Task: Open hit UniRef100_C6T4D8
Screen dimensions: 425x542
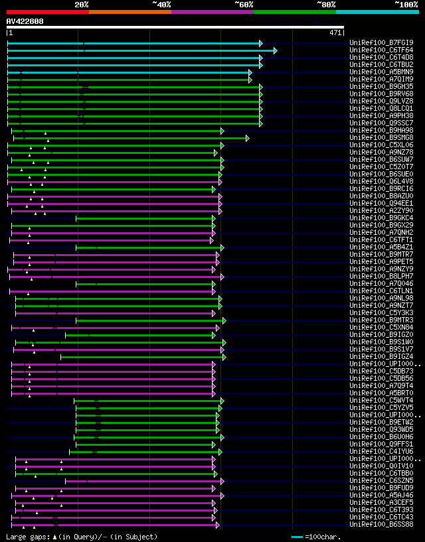Action: 381,57
